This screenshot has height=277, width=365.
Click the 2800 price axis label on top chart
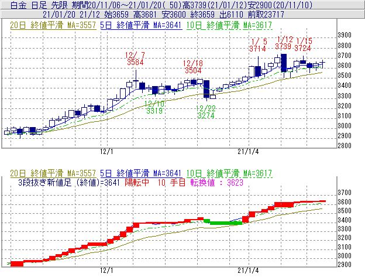[345, 146]
